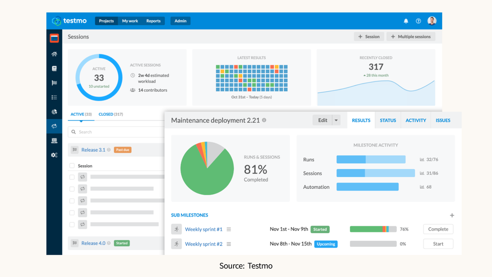Click the Weekly sprint #1 76% progress bar

pyautogui.click(x=373, y=229)
